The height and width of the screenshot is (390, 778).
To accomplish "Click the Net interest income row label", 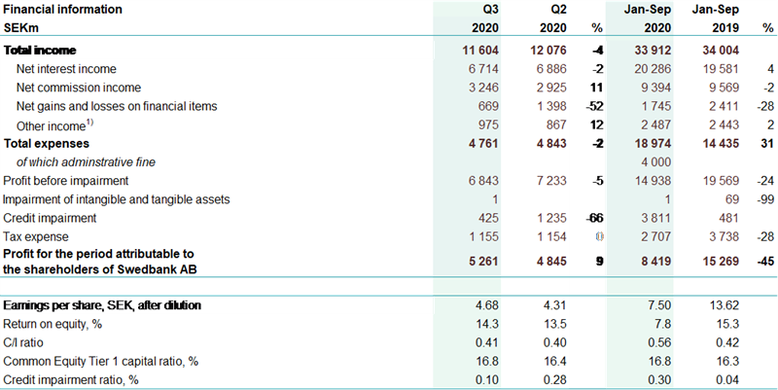I will tap(66, 69).
